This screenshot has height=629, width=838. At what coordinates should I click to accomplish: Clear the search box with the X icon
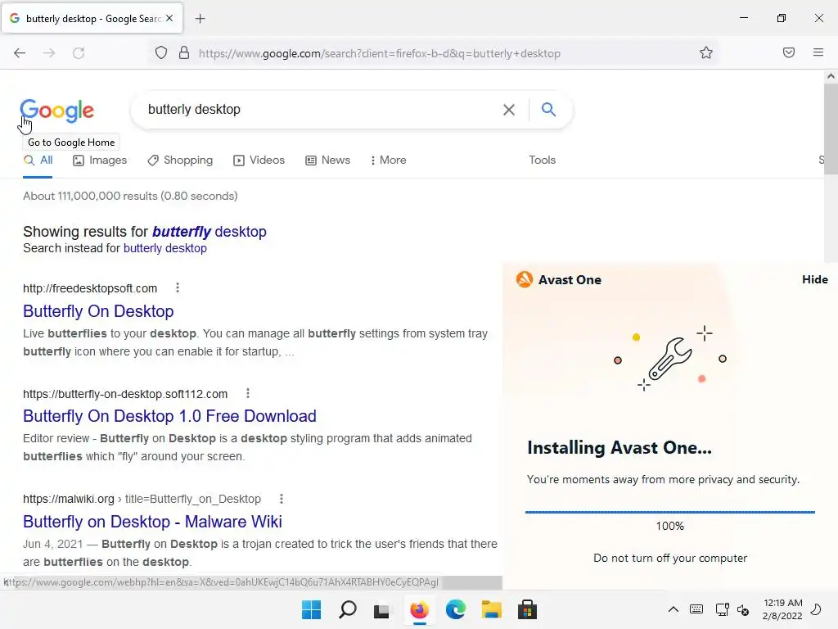point(509,110)
